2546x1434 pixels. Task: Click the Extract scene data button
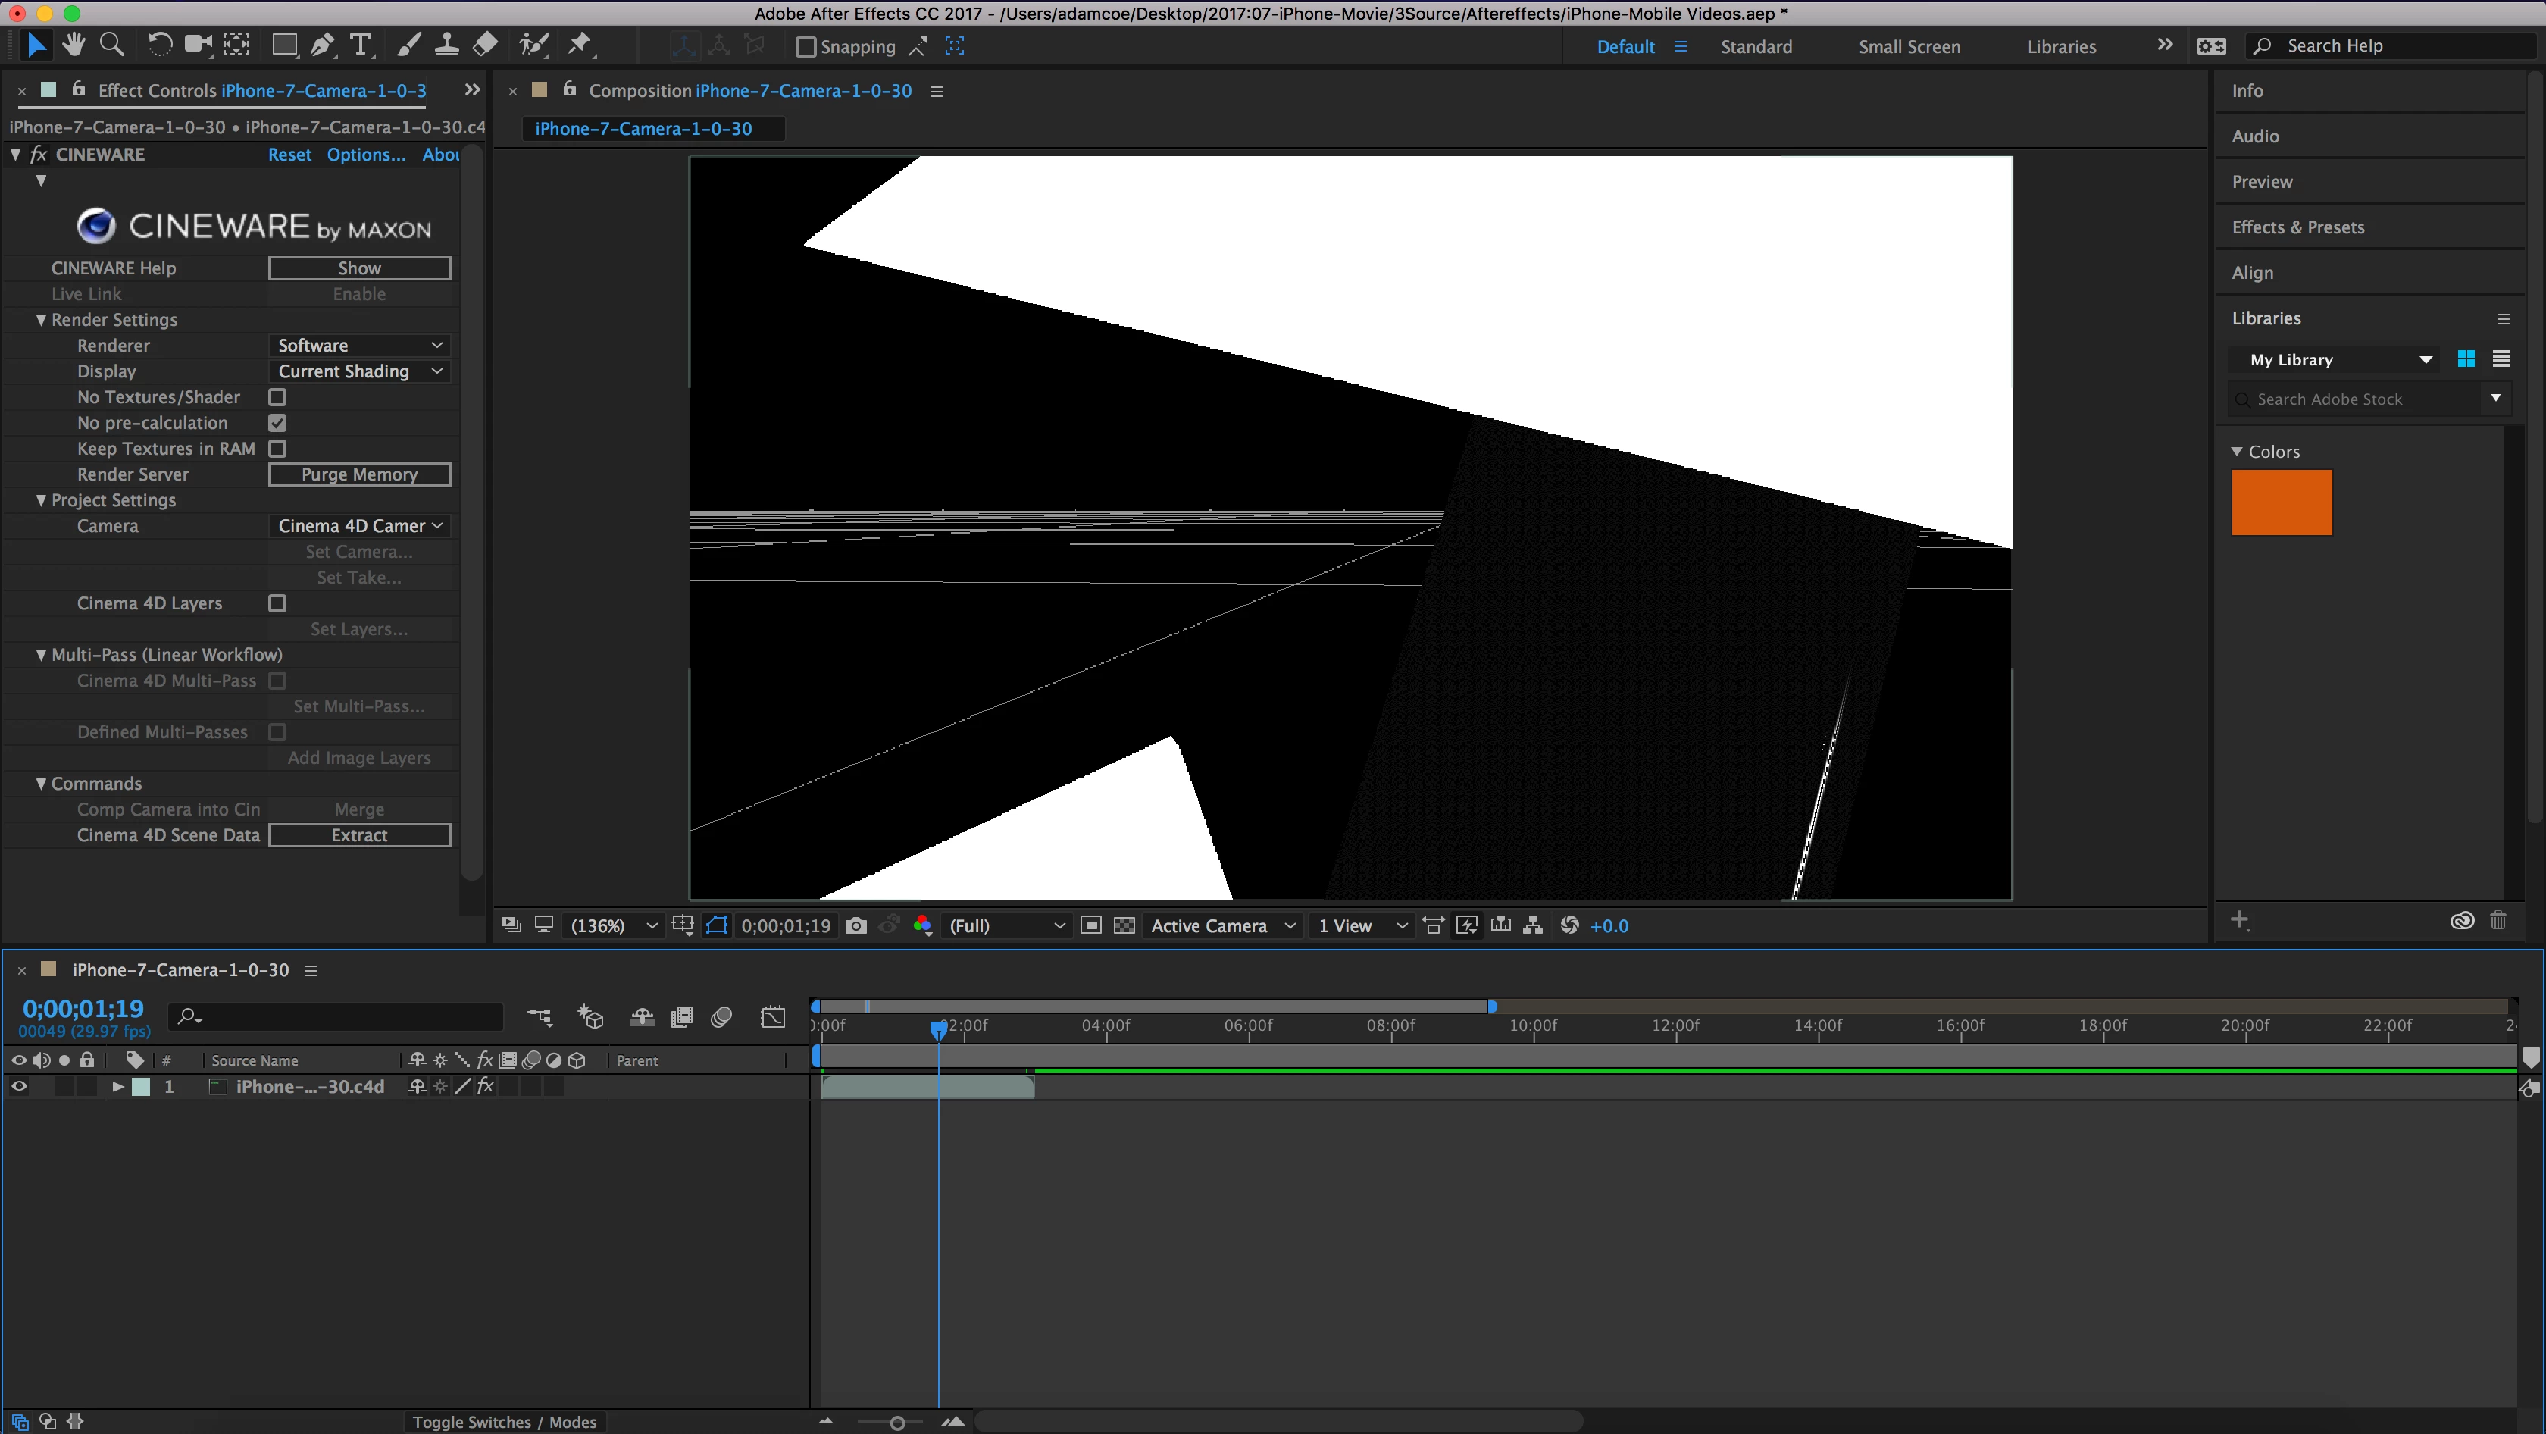358,835
